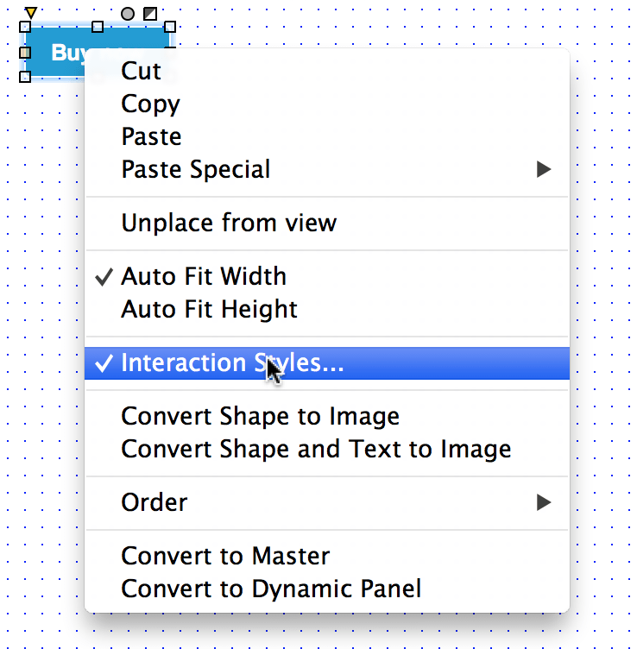This screenshot has height=649, width=637.
Task: Click the gray circle shape-selector icon
Action: (128, 14)
